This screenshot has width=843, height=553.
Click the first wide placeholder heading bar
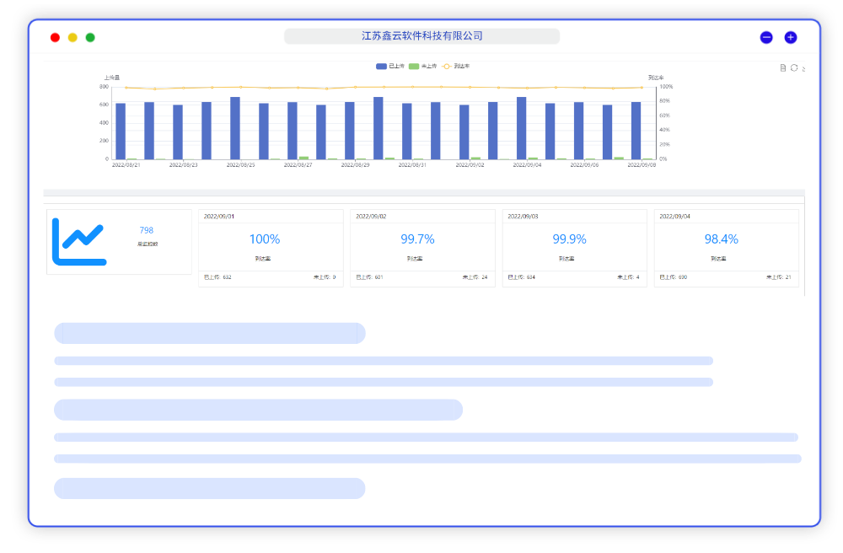(x=209, y=333)
